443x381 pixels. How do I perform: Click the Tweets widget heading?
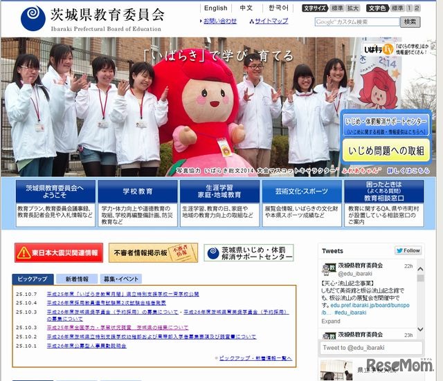tap(332, 251)
